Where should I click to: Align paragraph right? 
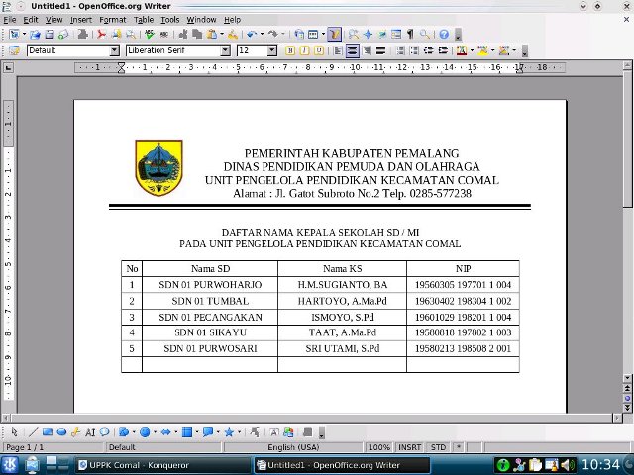tap(367, 50)
